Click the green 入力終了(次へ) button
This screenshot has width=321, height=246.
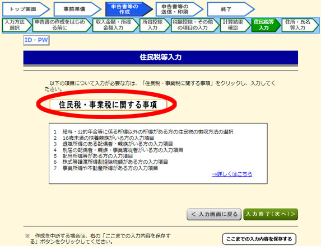[271, 214]
